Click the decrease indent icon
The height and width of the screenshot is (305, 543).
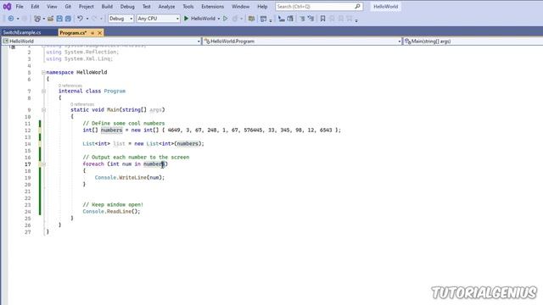click(282, 19)
